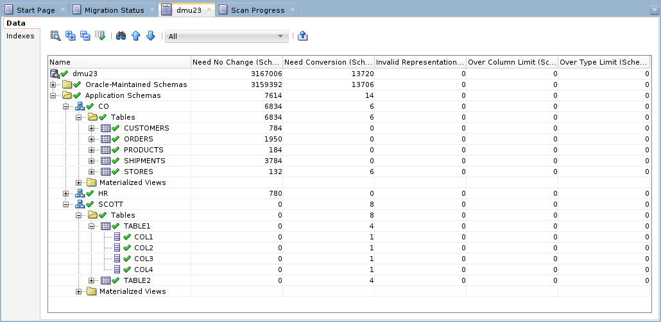The height and width of the screenshot is (322, 661).
Task: Click Over Column Limit column header
Action: point(512,62)
